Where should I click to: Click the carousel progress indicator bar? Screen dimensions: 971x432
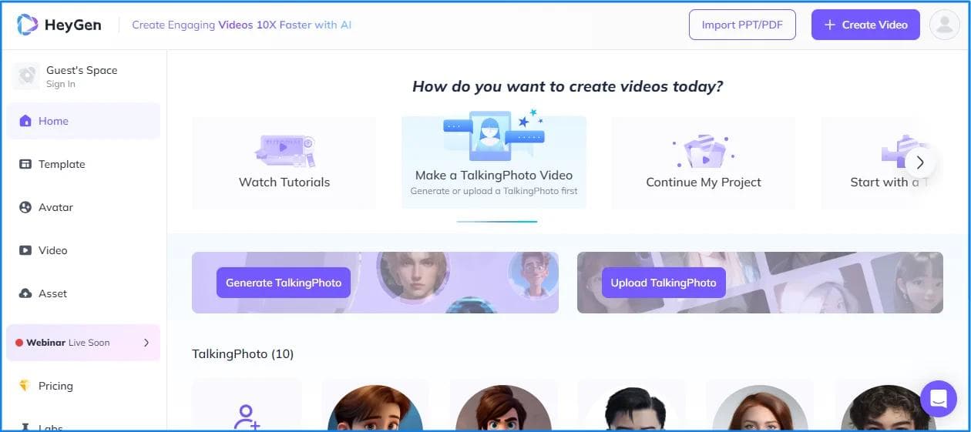[497, 222]
